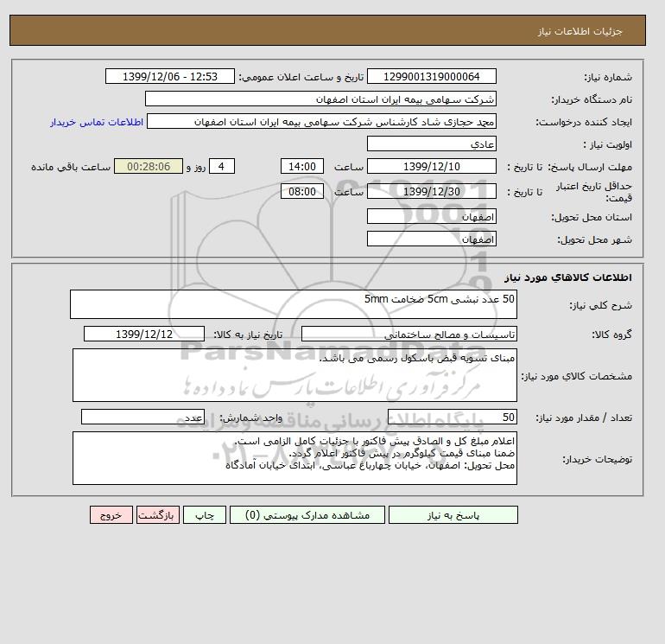Open مشاهده مدارک پیوستی (0) button
The height and width of the screenshot is (644, 665).
click(307, 515)
